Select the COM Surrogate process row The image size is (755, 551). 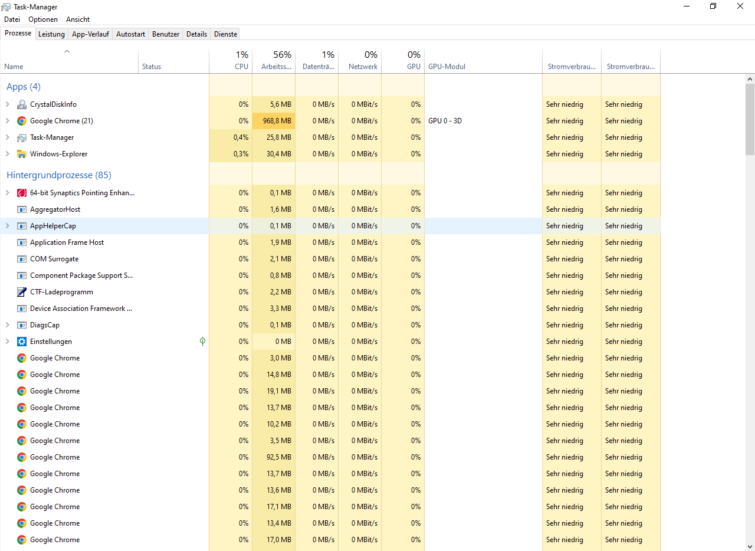tap(330, 259)
